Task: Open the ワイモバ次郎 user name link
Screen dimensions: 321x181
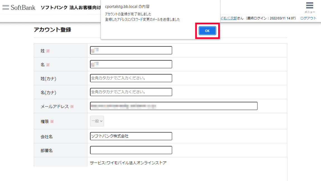Action: click(x=228, y=18)
